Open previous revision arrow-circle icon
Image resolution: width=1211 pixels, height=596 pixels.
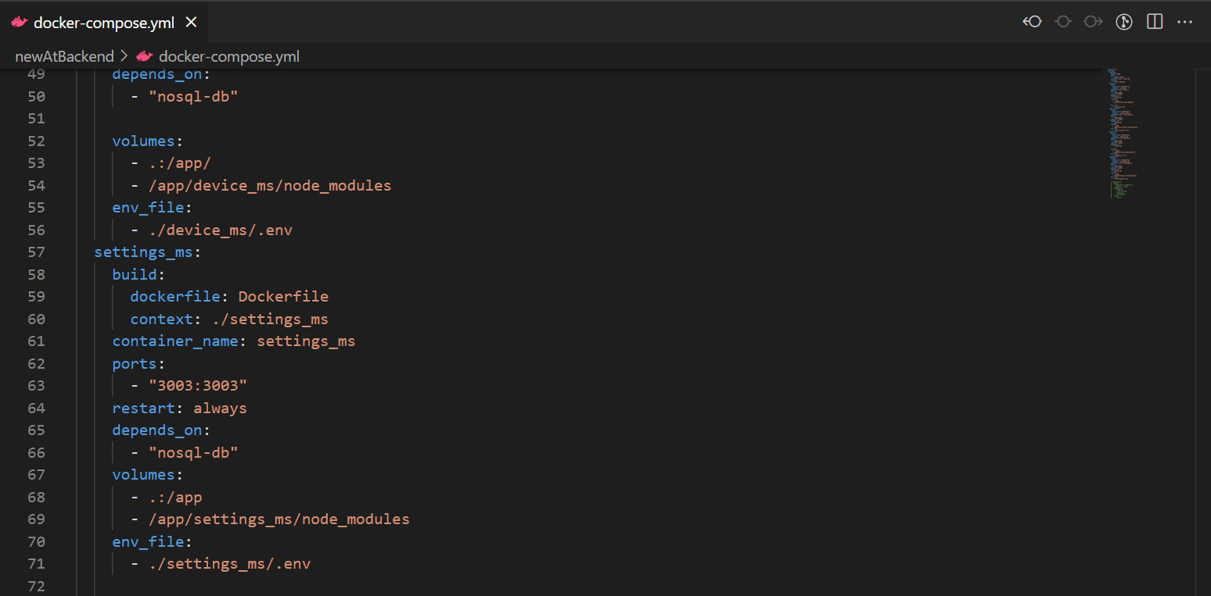(x=1033, y=22)
